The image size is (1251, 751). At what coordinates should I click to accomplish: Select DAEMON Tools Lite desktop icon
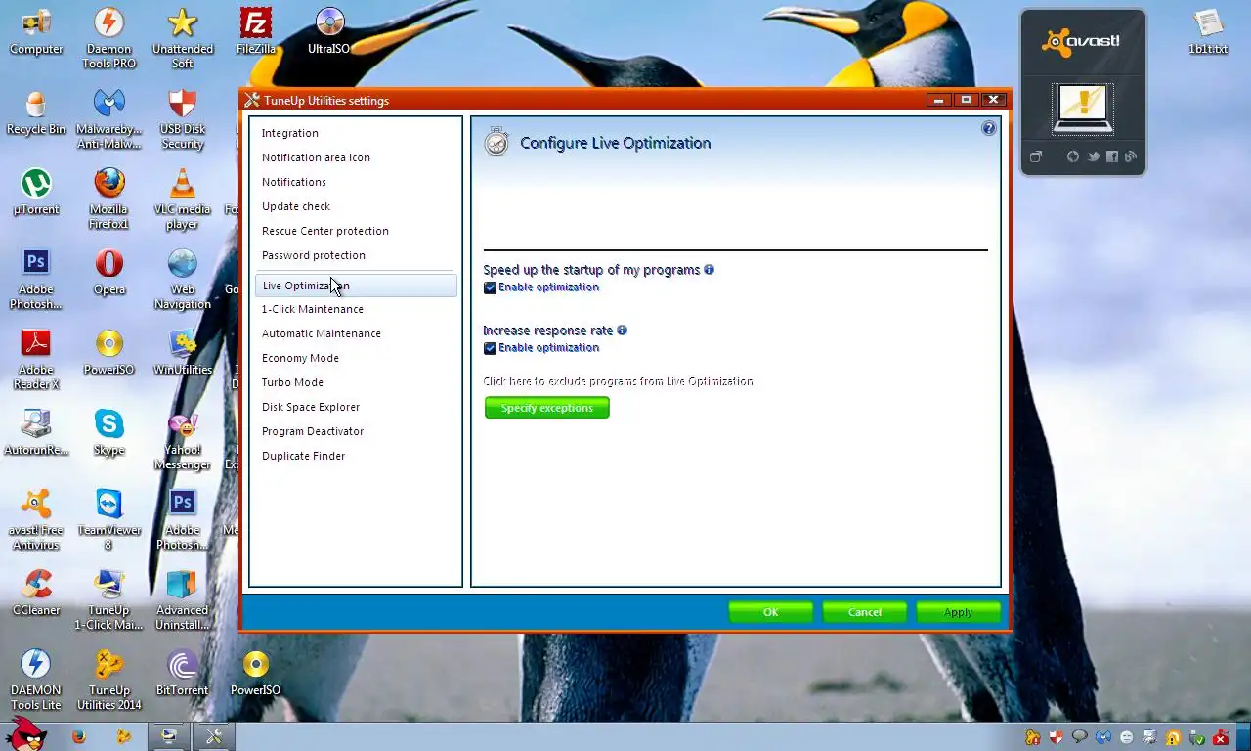click(36, 681)
